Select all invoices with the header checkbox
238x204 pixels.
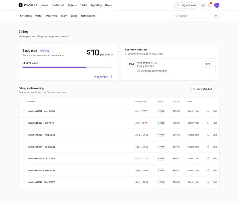pos(24,101)
